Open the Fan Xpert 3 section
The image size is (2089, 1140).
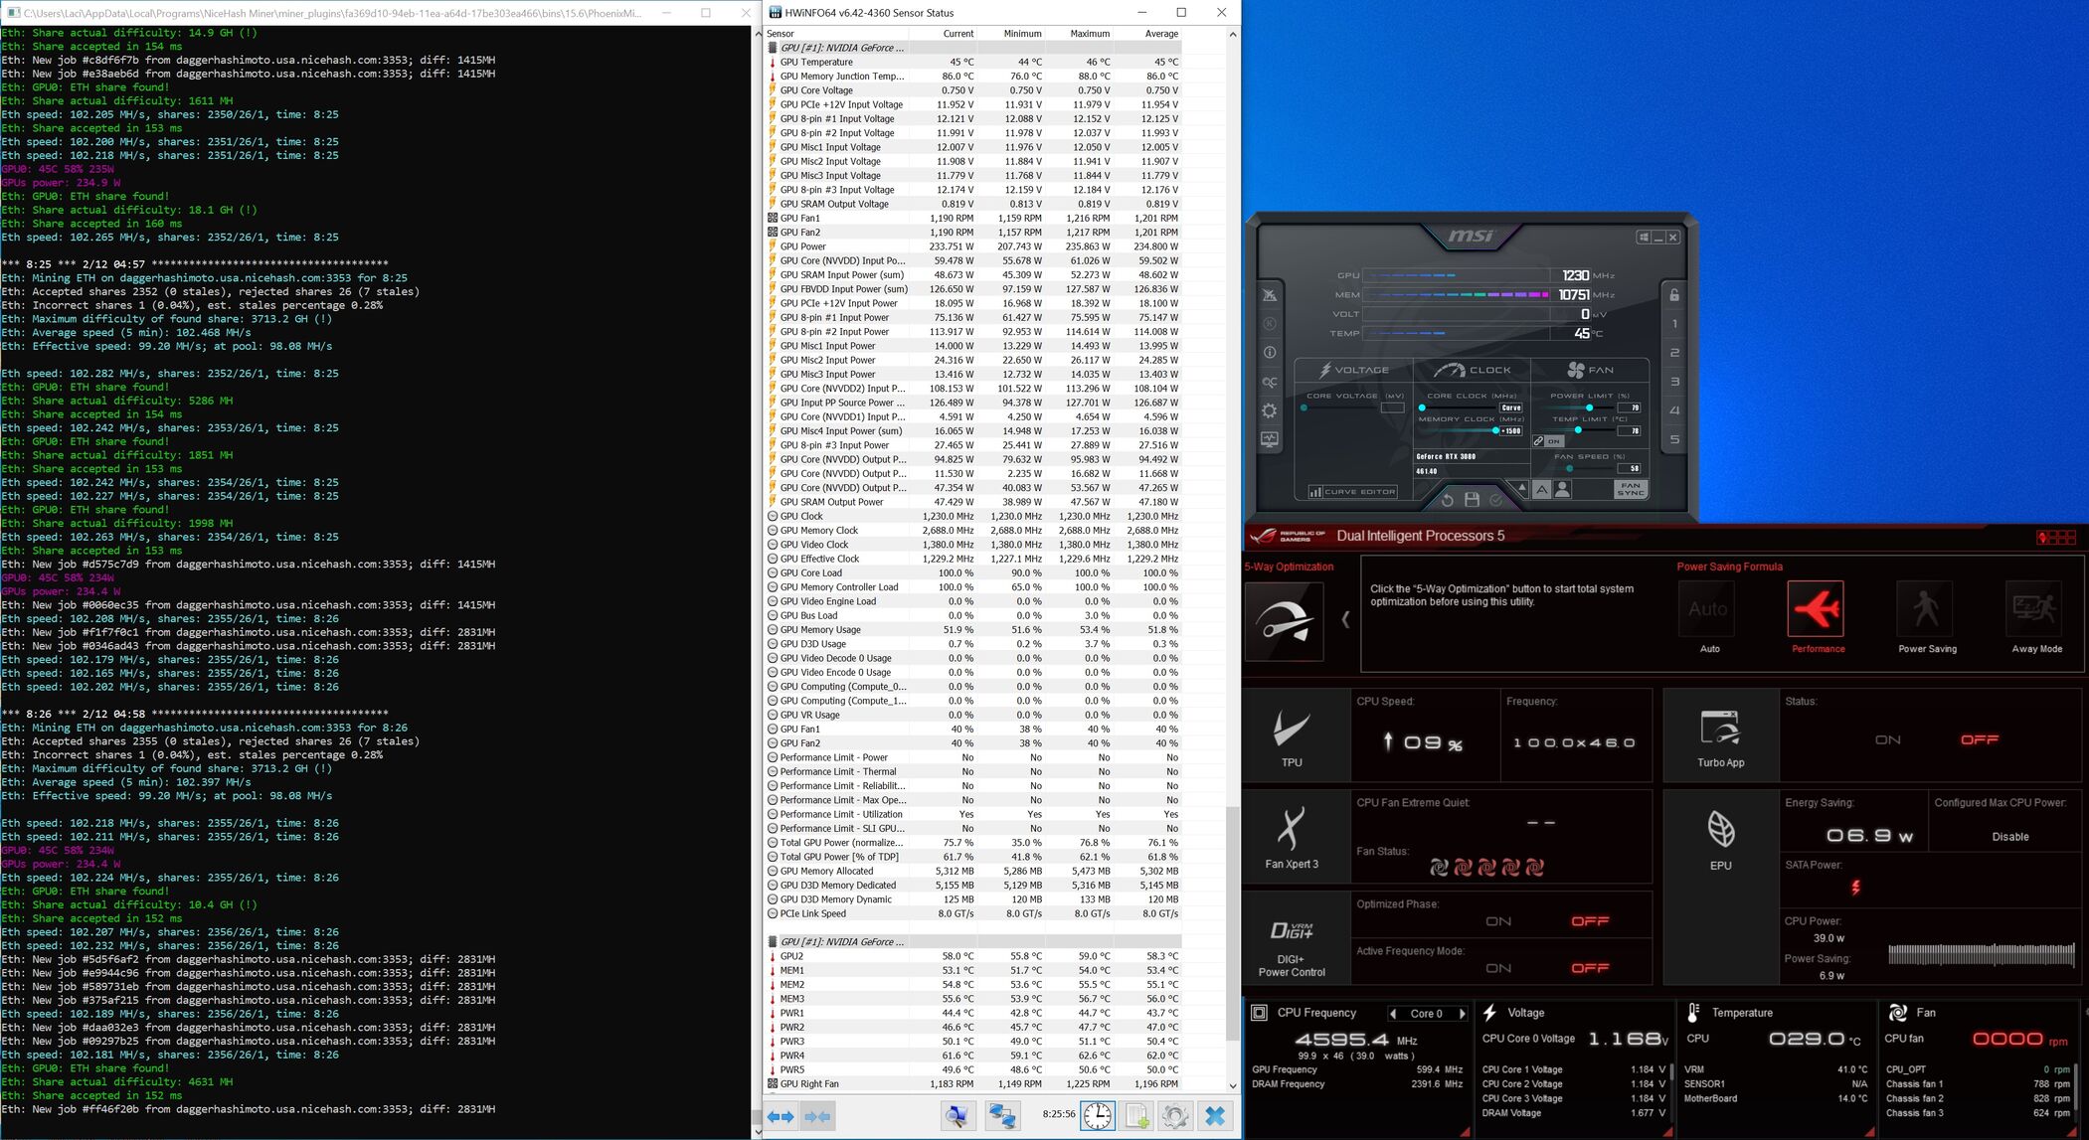1292,837
